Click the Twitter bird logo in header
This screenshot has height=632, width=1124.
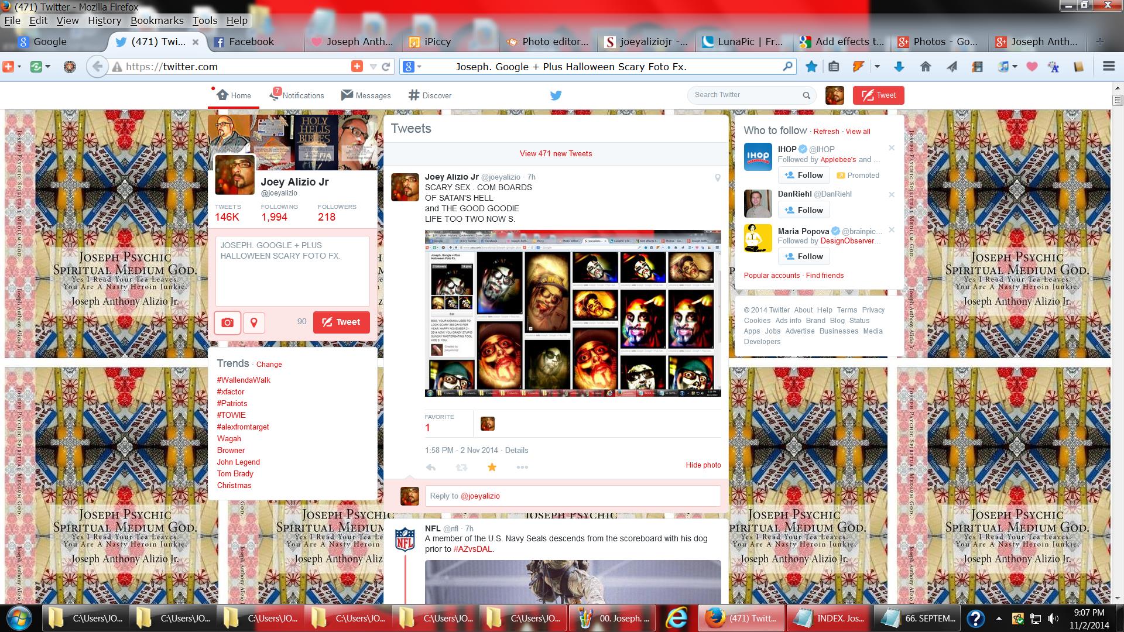(x=556, y=95)
